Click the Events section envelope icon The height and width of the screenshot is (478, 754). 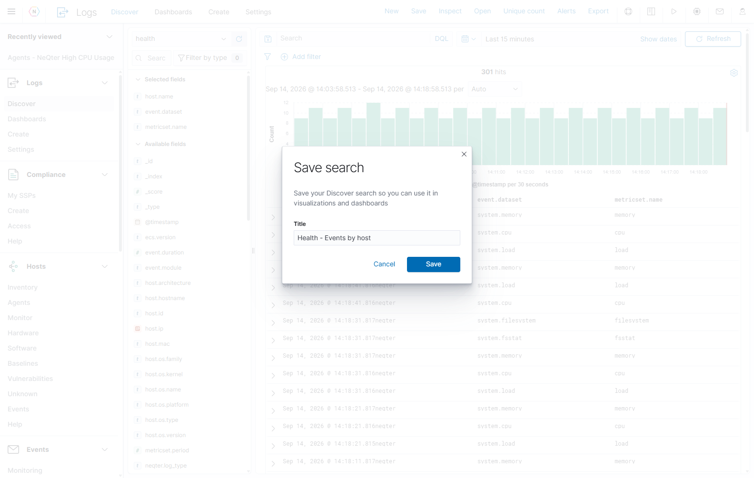[x=13, y=449]
